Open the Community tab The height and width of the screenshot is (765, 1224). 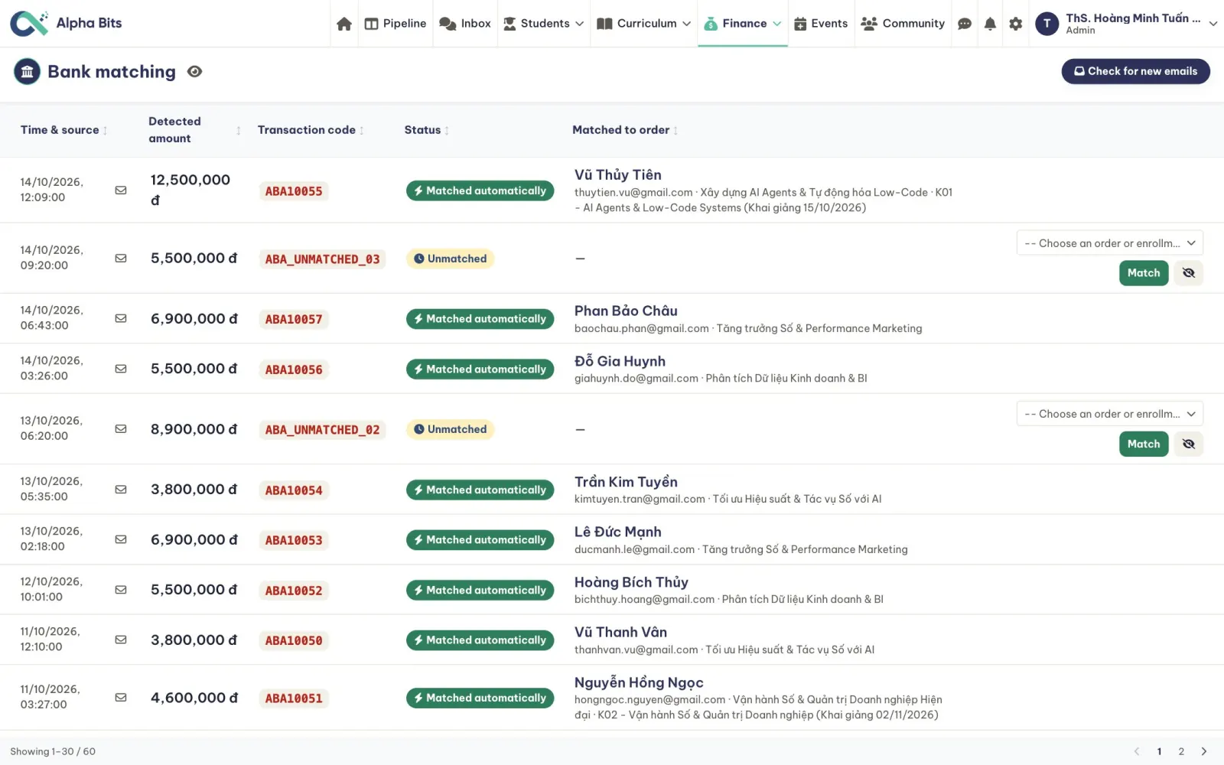tap(903, 24)
